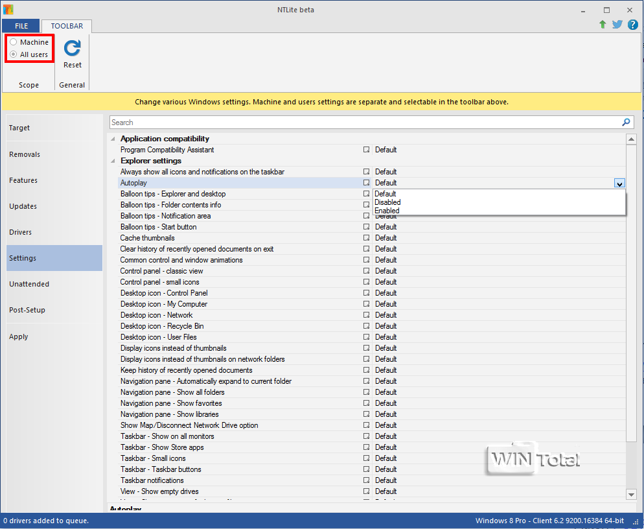Choose Enabled in the Autoplay dropdown list
This screenshot has width=644, height=529.
387,211
